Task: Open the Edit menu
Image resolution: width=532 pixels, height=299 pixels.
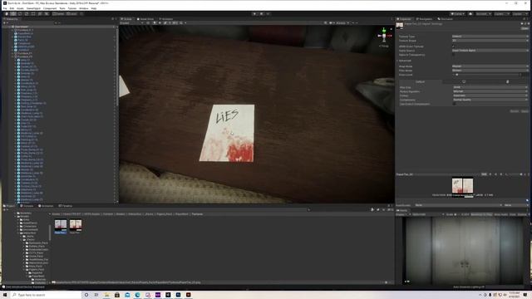Action: click(x=12, y=8)
